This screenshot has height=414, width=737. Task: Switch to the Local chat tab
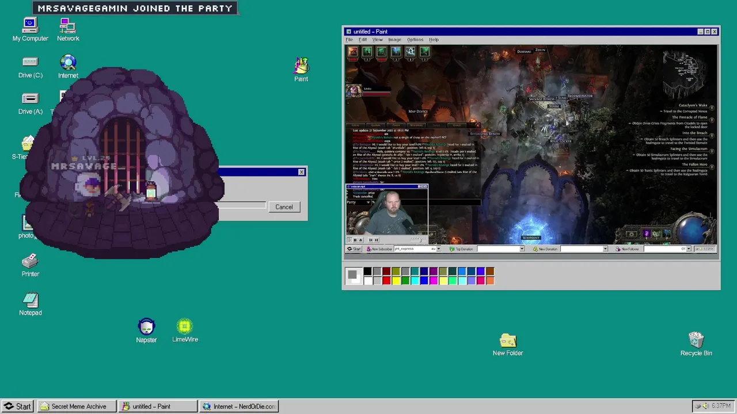tap(356, 125)
